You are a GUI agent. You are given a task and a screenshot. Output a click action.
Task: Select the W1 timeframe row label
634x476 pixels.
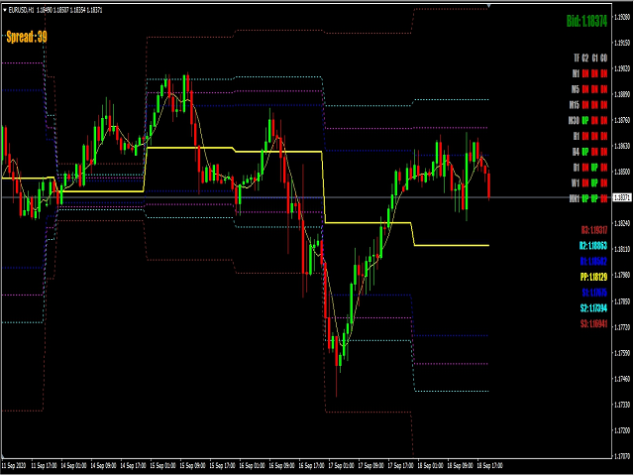[576, 183]
